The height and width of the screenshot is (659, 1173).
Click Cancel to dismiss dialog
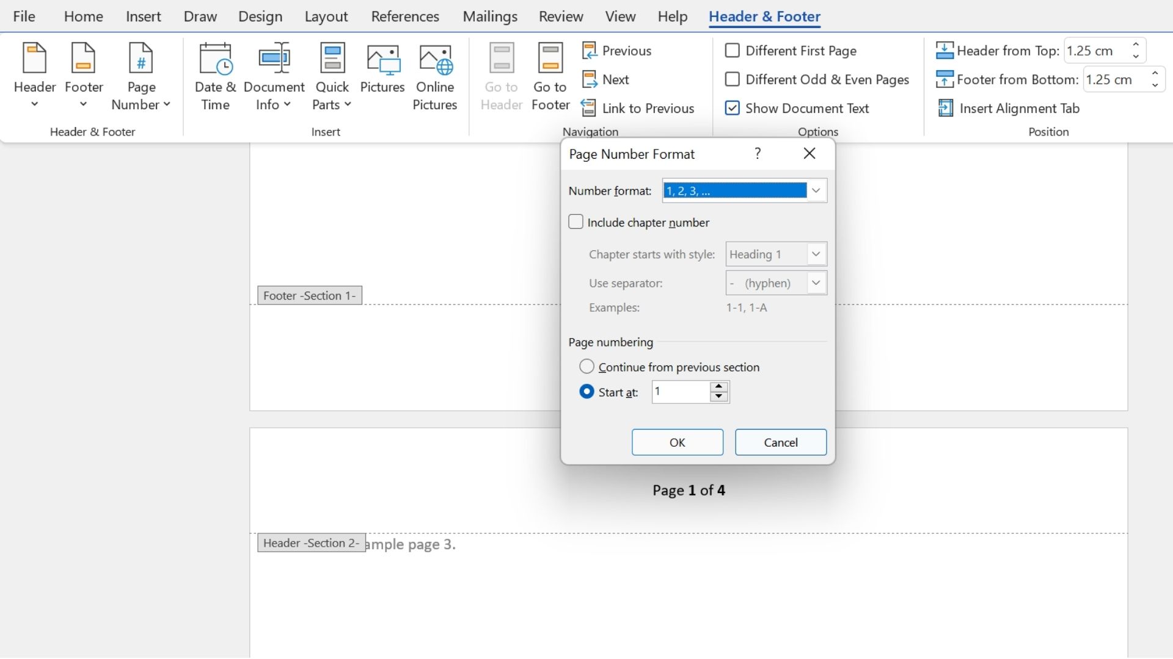click(x=781, y=442)
